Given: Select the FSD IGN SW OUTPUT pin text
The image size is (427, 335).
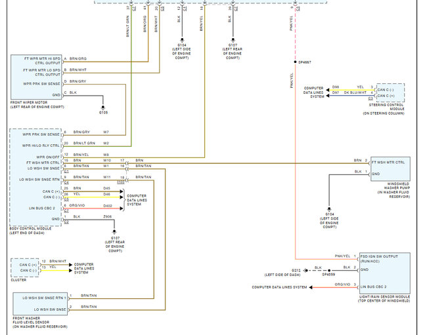Looking at the screenshot, I should [x=379, y=256].
